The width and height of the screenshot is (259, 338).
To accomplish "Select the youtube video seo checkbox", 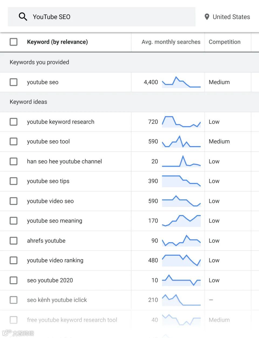I will (13, 201).
